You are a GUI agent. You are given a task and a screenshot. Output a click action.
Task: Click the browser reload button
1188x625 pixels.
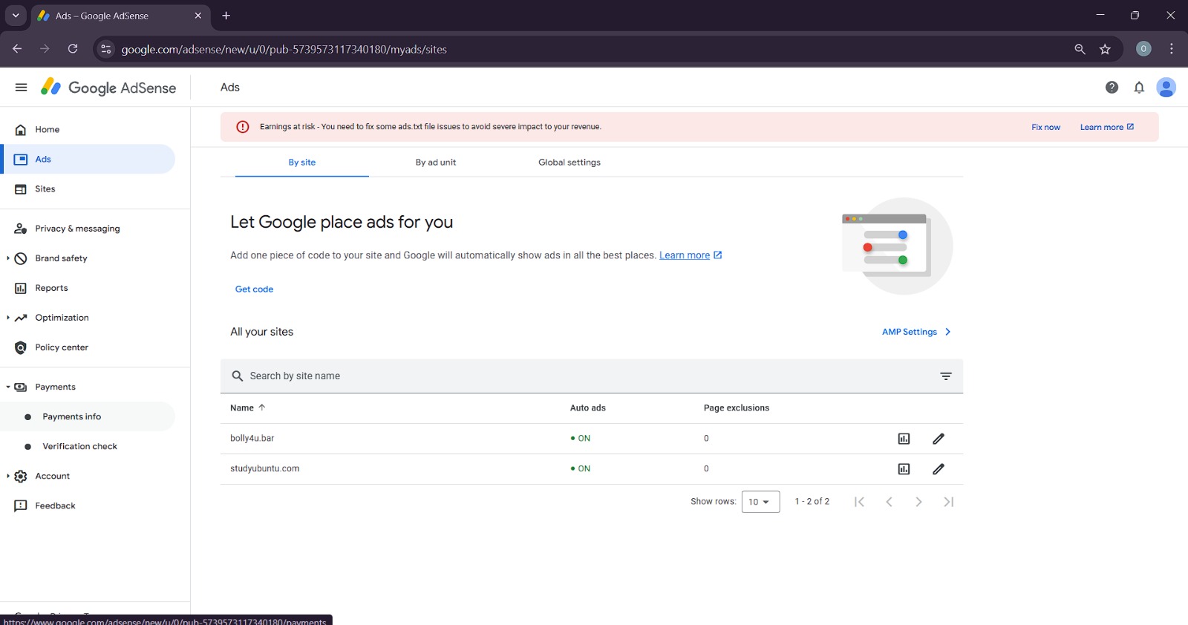(x=73, y=49)
